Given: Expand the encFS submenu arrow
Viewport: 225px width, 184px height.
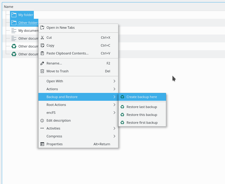Looking at the screenshot, I should pyautogui.click(x=114, y=113).
